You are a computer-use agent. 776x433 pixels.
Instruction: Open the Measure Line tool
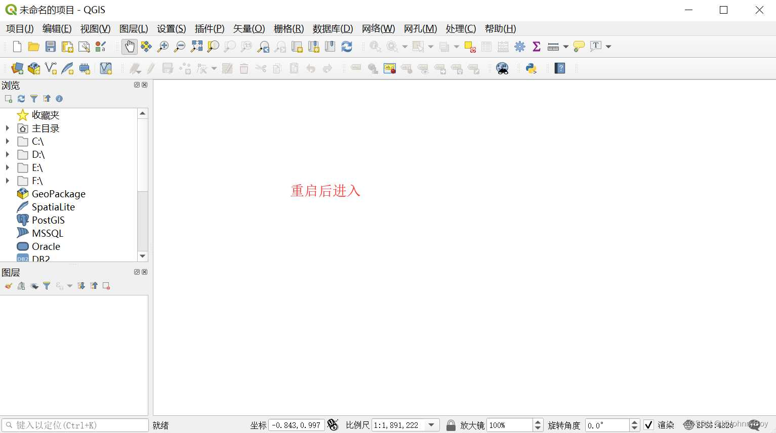point(553,46)
